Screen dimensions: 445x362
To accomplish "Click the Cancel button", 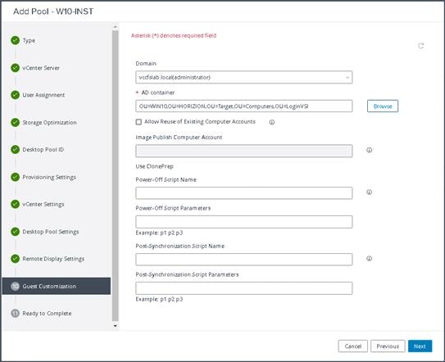I will (352, 346).
